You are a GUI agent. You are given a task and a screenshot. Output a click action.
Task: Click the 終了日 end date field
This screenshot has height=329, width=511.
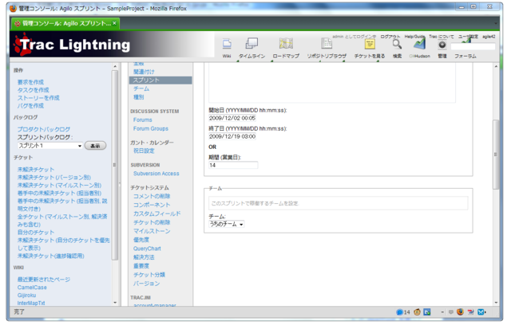232,136
